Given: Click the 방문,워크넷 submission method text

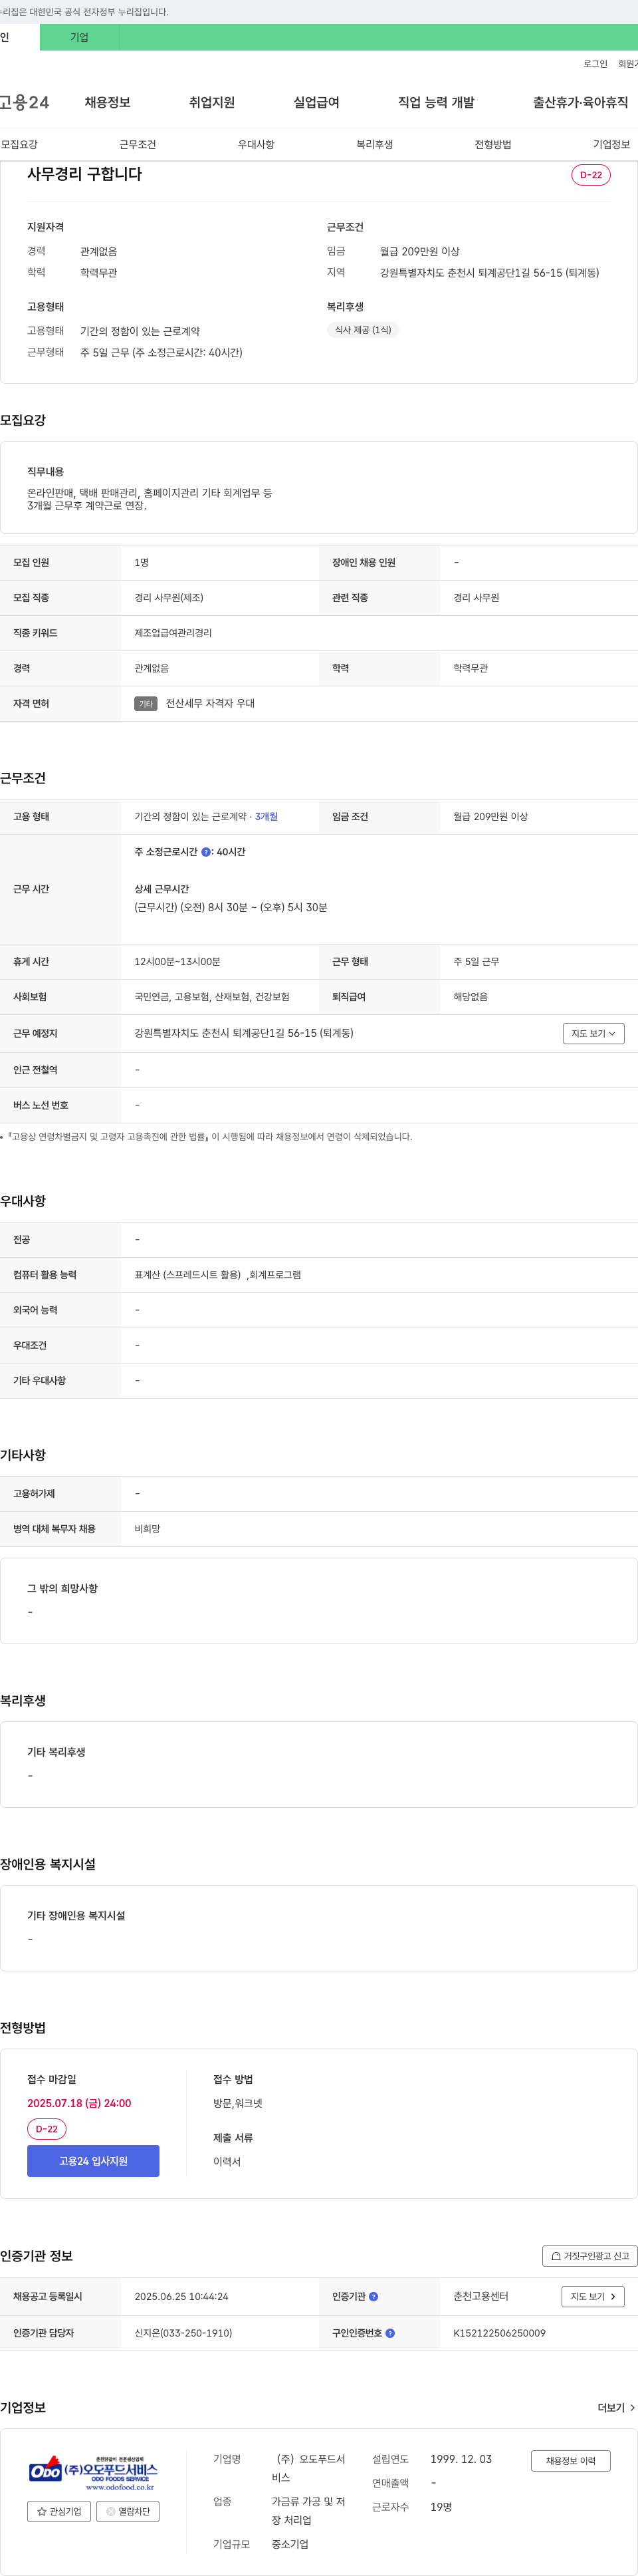Looking at the screenshot, I should click(x=238, y=2103).
